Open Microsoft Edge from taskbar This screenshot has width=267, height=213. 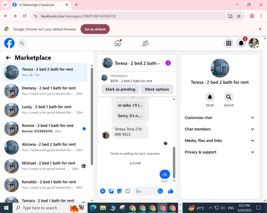(x=93, y=208)
